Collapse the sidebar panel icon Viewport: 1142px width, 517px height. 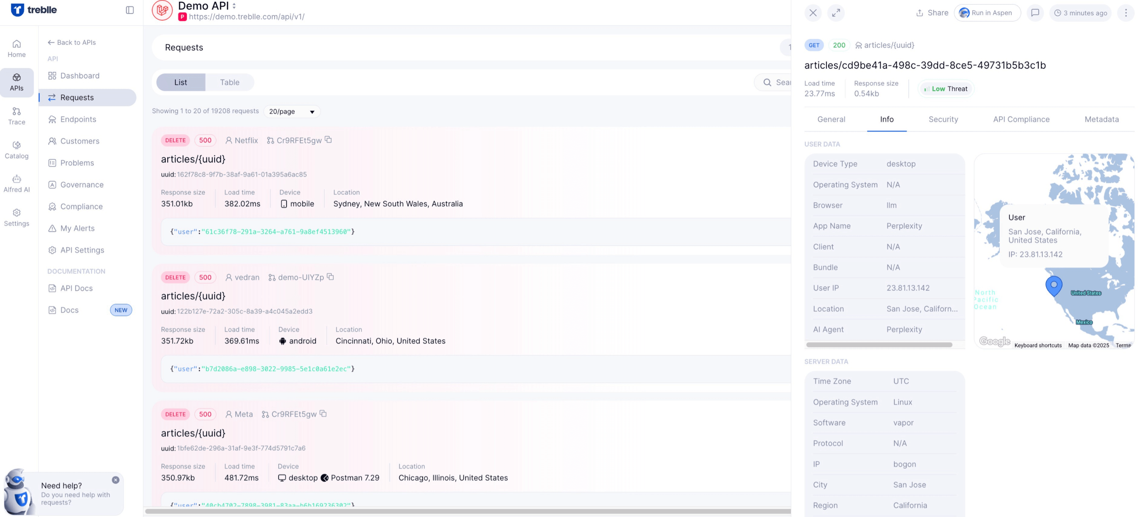[x=129, y=10]
